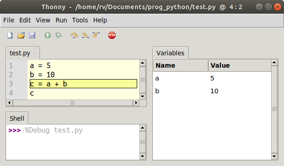284x166 pixels.
Task: Run current script with green play icon
Action: pyautogui.click(x=48, y=35)
